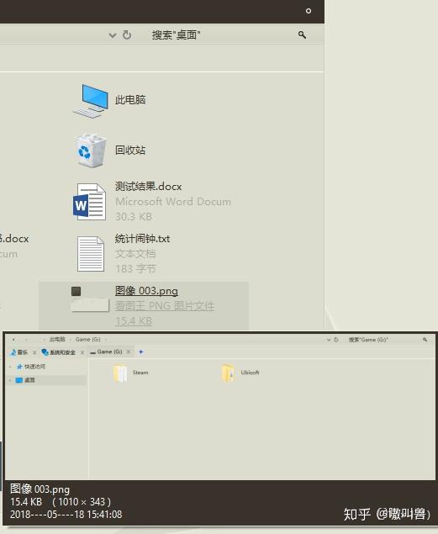Select the Word icon of 测试结果.docx
This screenshot has width=438, height=534.
point(89,202)
